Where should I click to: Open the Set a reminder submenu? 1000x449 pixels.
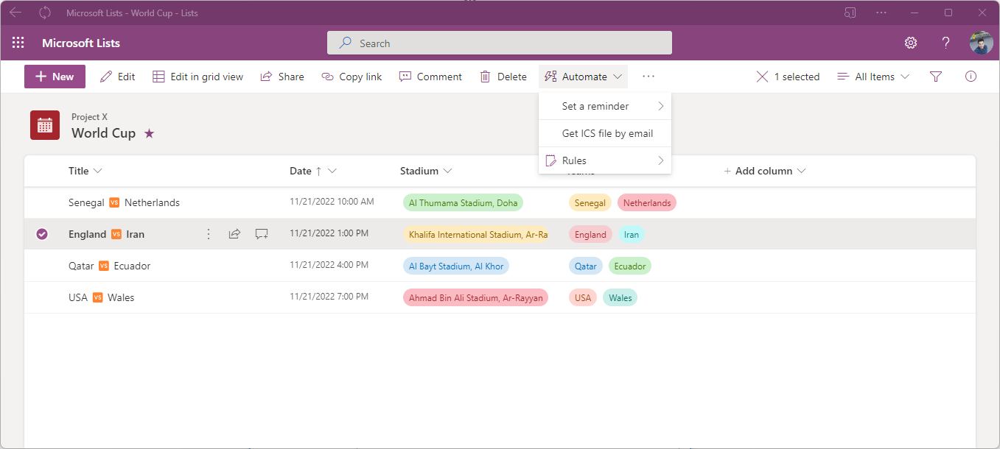604,106
